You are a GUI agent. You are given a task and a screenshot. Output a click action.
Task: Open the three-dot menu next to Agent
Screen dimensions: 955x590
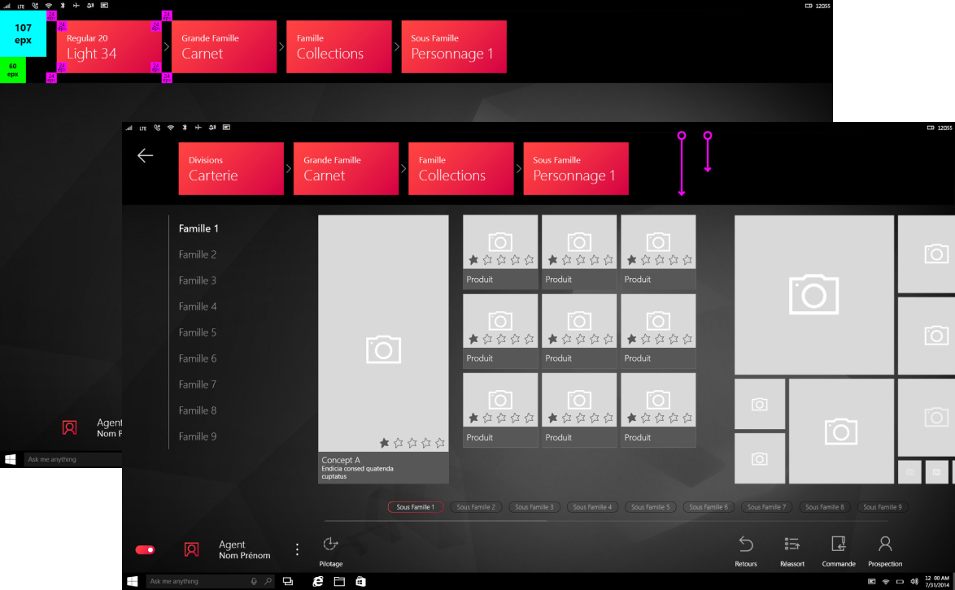coord(298,550)
